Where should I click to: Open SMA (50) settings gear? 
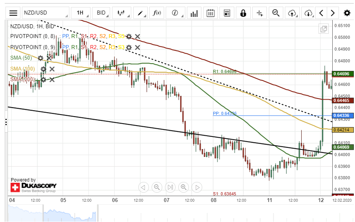(x=40, y=58)
